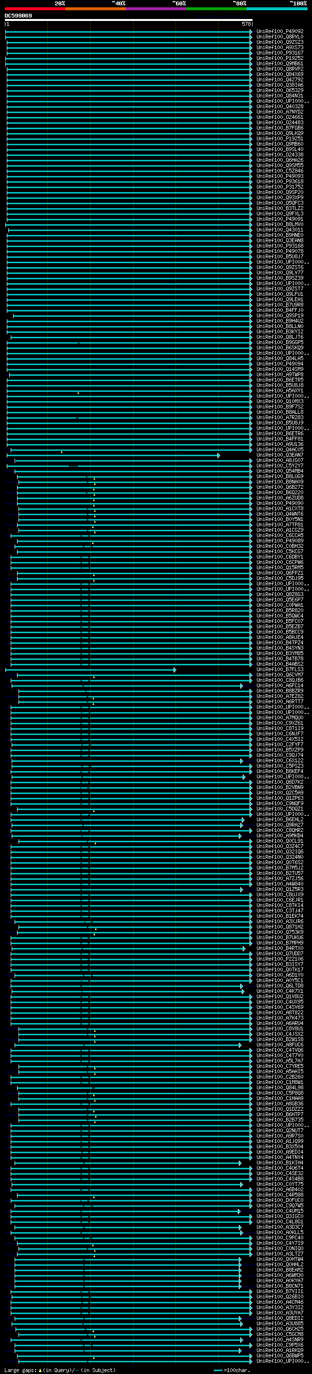Click label UniRef100_P31752
Screen dimensions: 312x1374
coord(280,187)
